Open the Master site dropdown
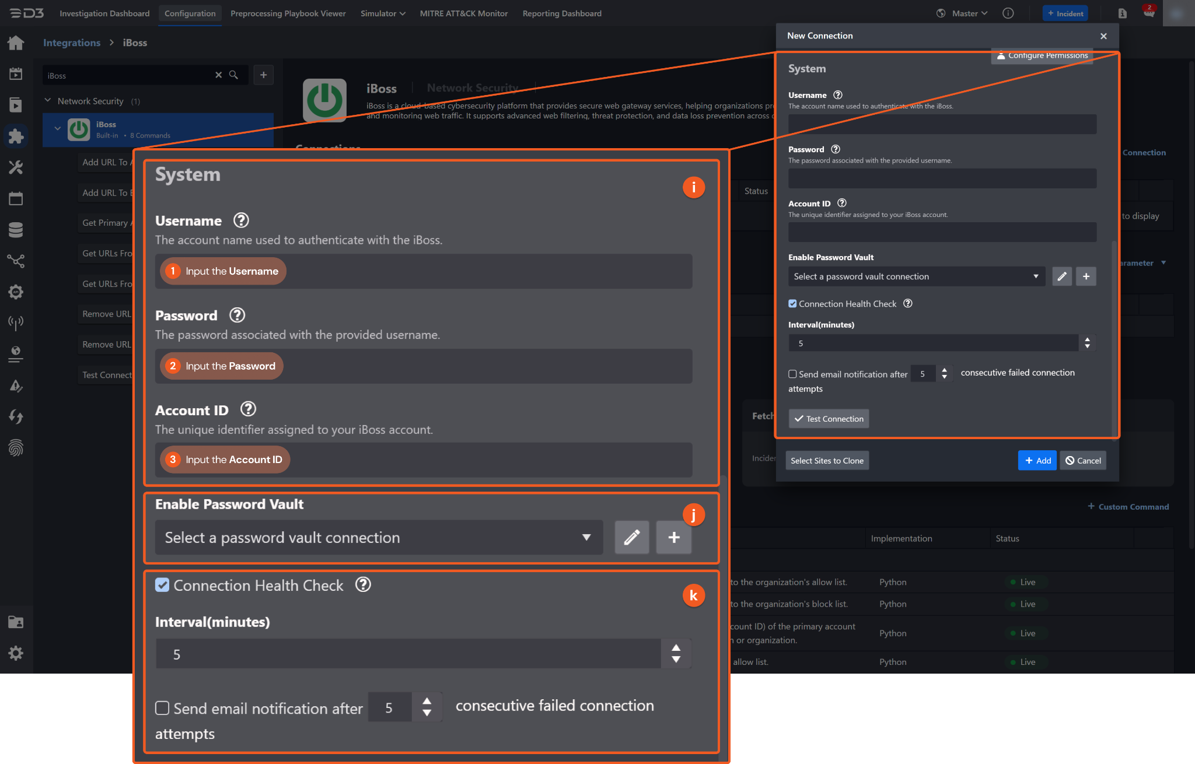The image size is (1195, 764). pos(969,13)
